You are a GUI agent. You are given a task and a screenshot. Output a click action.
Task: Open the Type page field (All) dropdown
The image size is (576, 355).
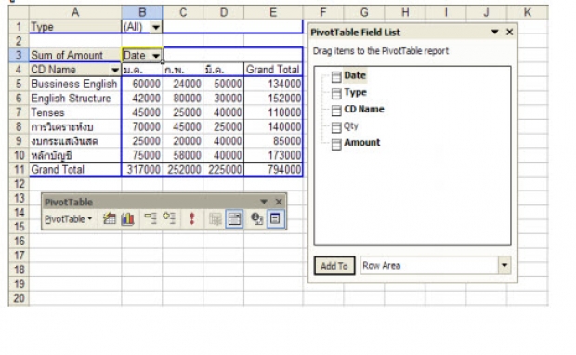click(156, 27)
